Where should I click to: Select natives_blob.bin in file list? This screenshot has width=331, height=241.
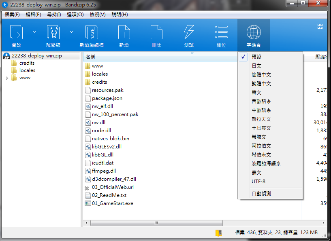pyautogui.click(x=107, y=139)
